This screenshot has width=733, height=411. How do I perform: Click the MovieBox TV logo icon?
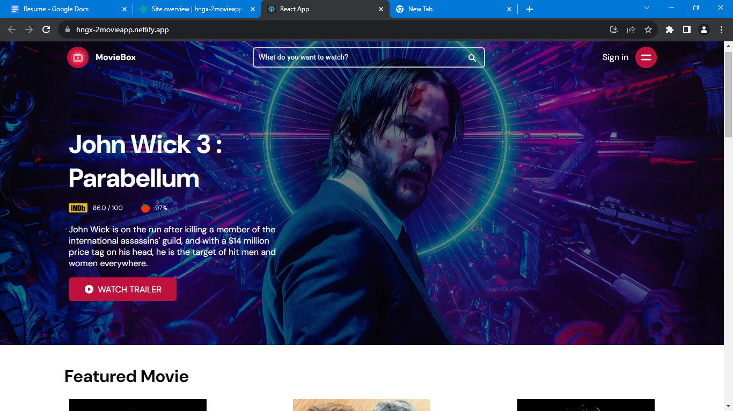point(78,57)
